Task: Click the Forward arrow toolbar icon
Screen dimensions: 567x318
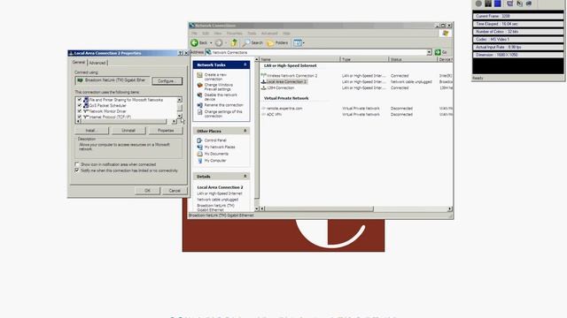Action: point(219,43)
